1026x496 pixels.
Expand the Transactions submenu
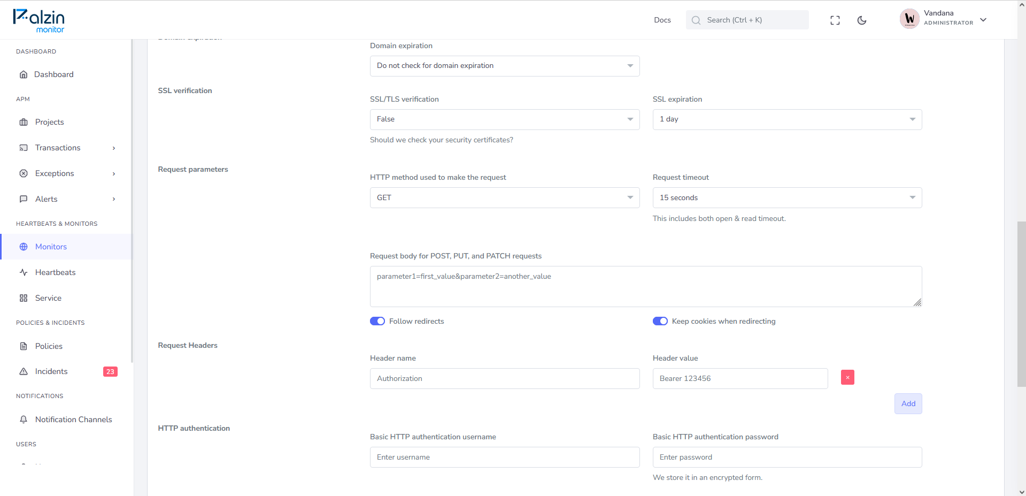tap(67, 148)
